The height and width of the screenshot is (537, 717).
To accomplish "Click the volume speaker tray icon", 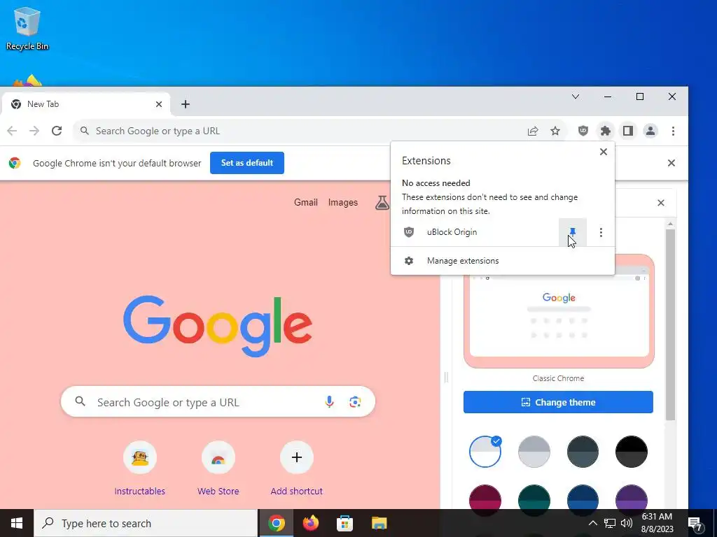I will [x=627, y=523].
